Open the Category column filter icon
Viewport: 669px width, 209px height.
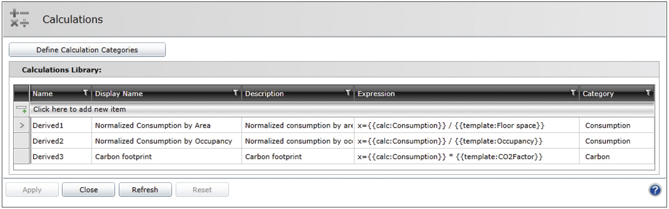click(648, 93)
